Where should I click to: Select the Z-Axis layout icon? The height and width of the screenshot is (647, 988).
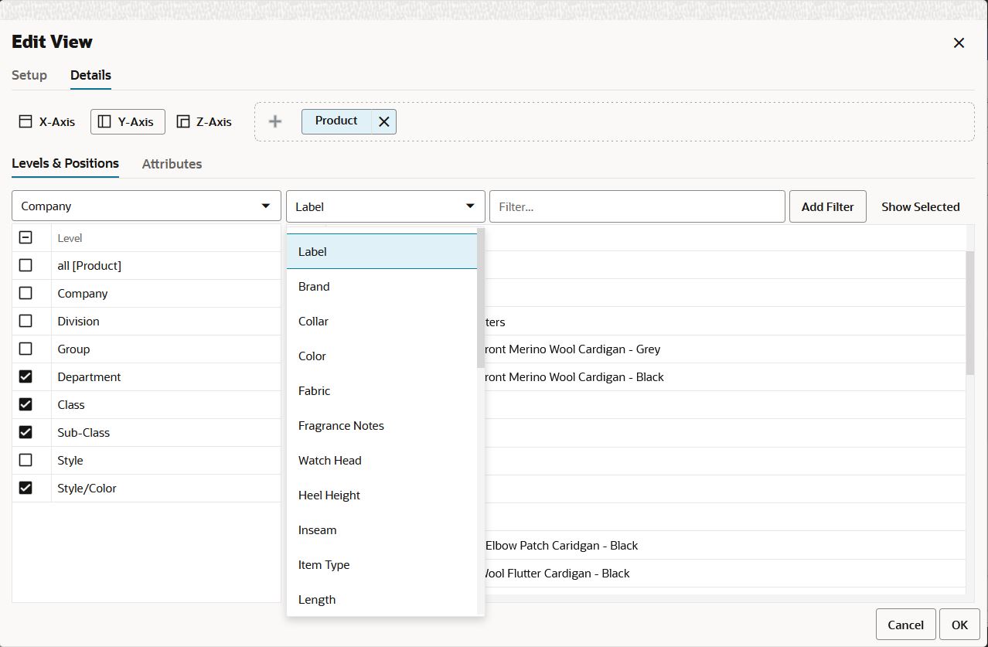point(183,121)
